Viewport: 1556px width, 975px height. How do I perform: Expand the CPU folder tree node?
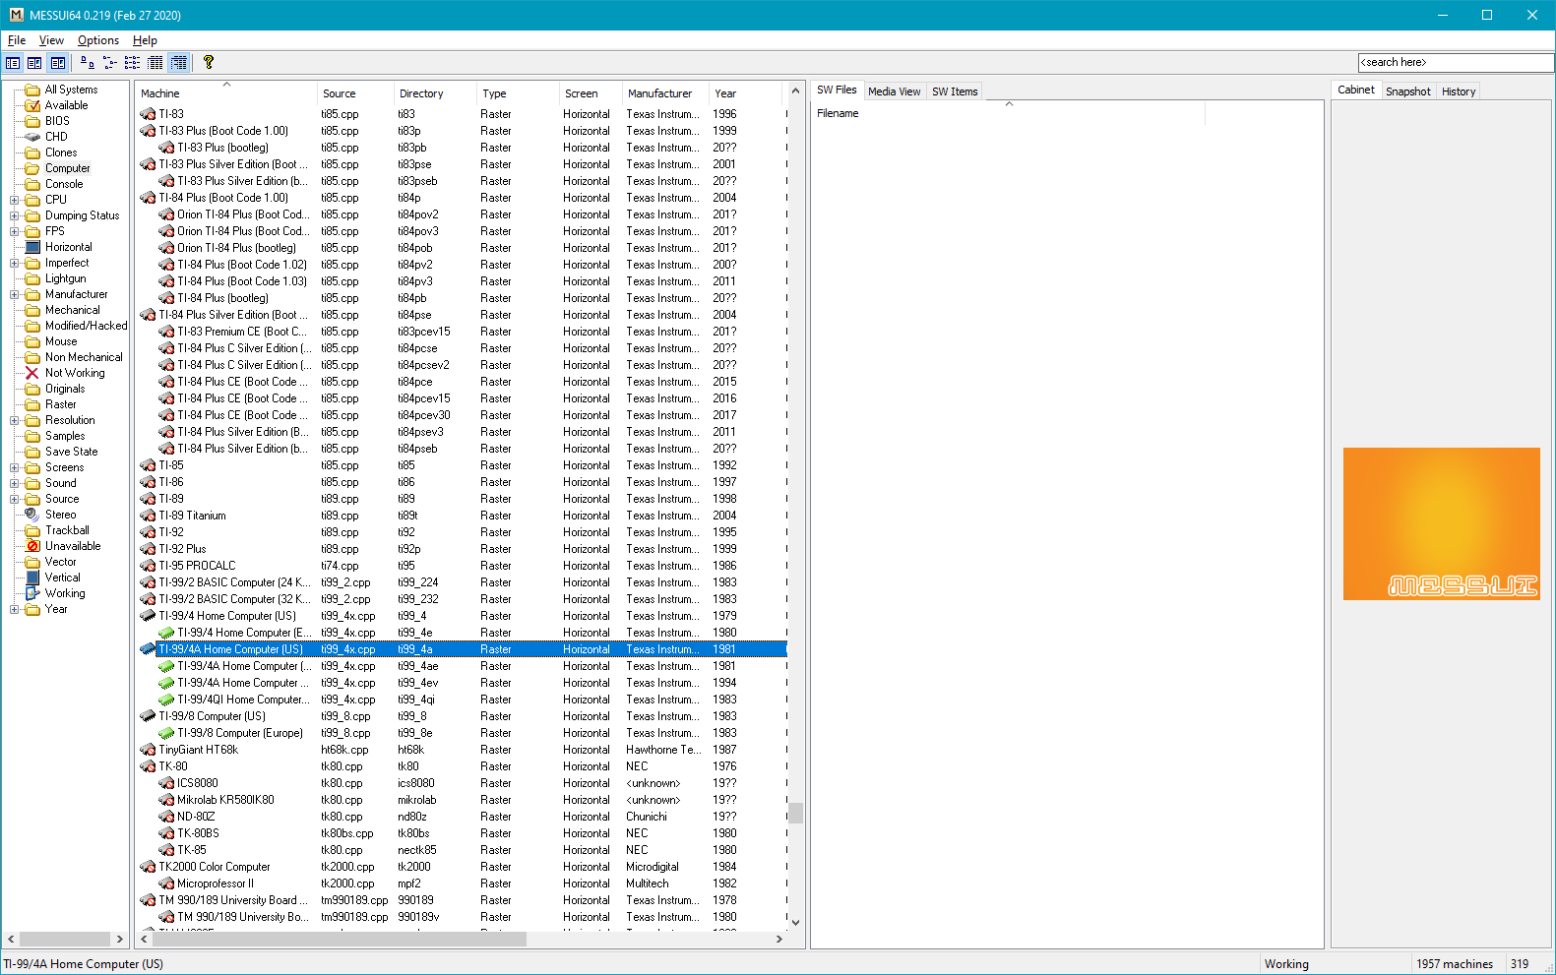(15, 200)
